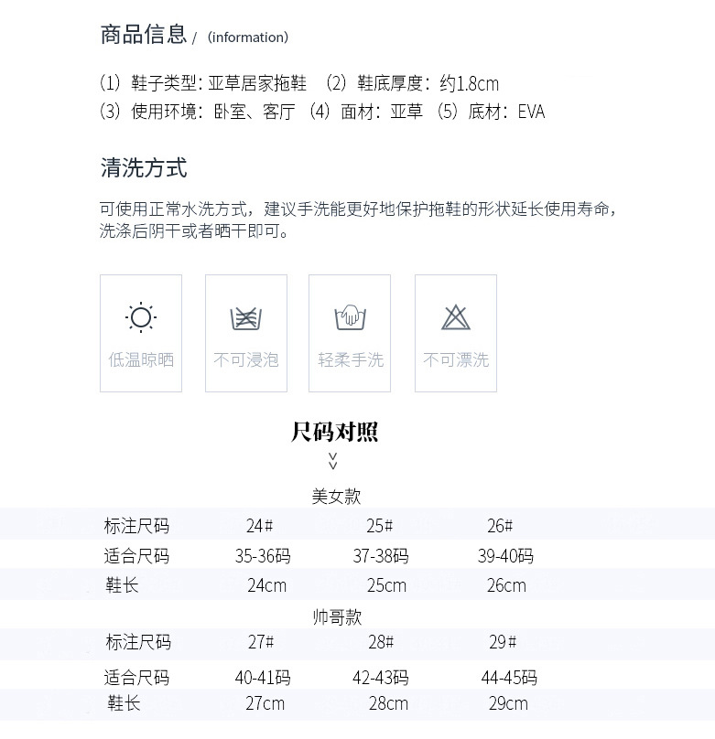Click the 35-36码 cell
Screen dimensions: 715x739
[263, 557]
